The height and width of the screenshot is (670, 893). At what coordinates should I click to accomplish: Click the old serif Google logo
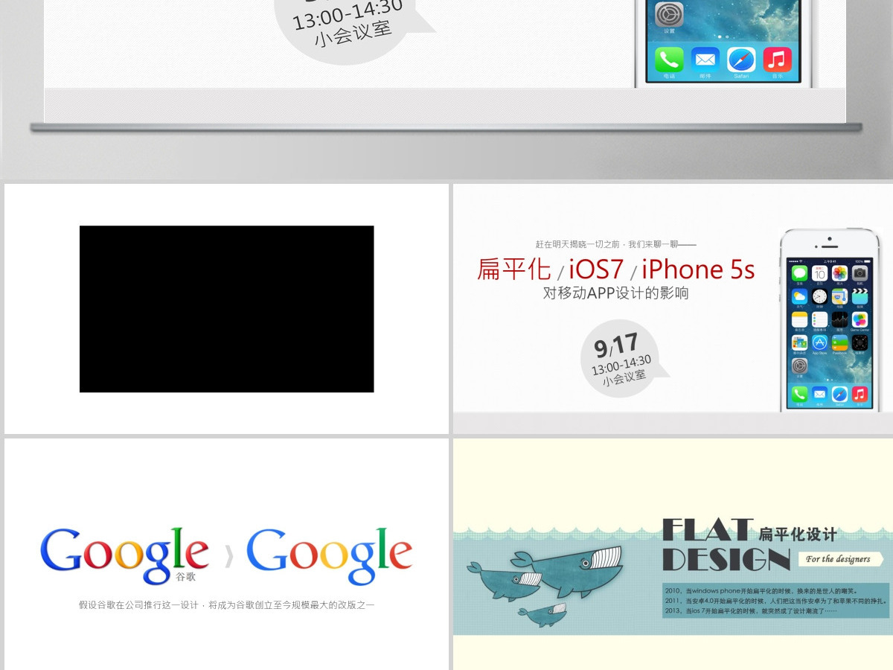[x=124, y=555]
